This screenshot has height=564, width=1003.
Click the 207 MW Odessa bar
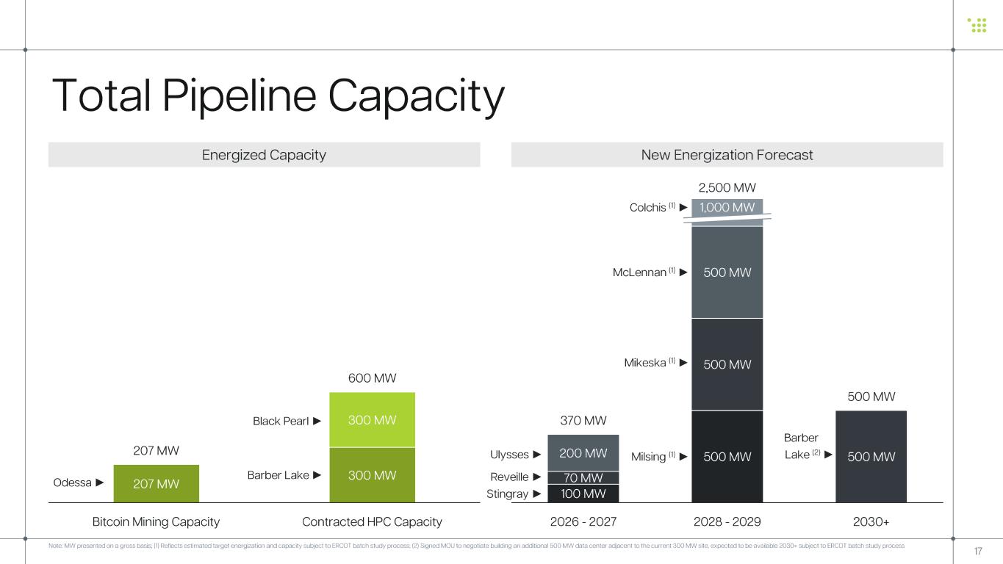156,484
